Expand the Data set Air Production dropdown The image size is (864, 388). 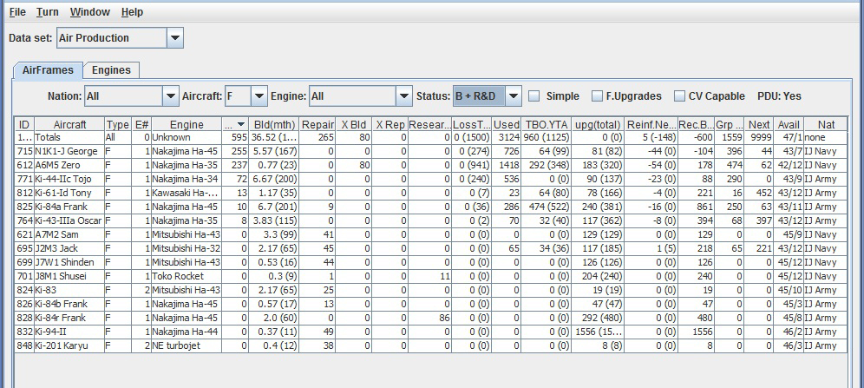coord(174,38)
